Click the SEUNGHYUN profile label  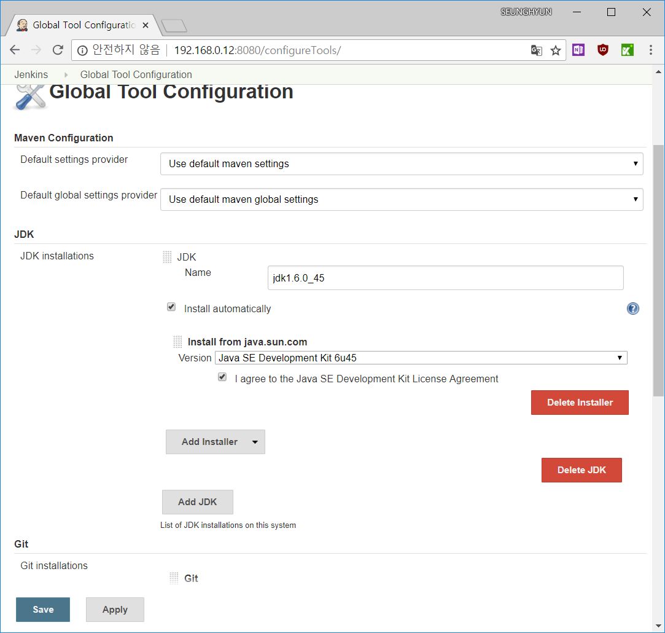526,12
